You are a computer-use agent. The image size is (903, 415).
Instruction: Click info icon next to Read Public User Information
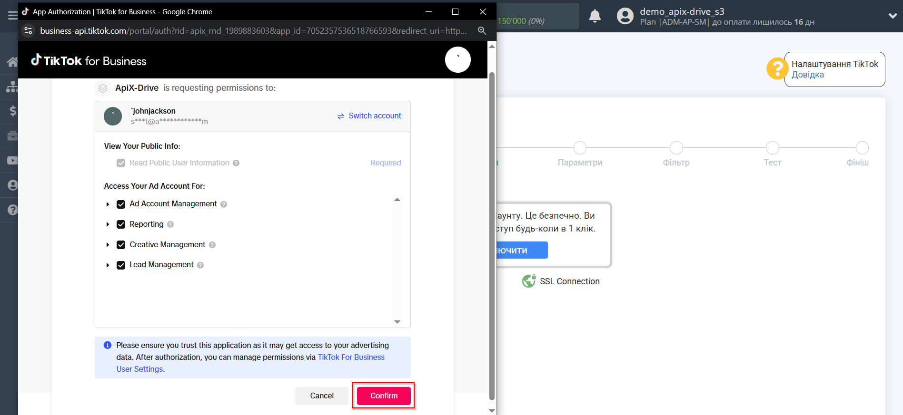(236, 163)
